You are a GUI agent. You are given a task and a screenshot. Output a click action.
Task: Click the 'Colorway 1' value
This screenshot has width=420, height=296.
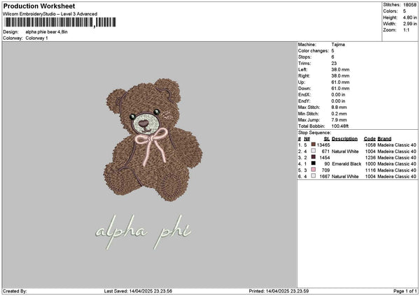coord(36,38)
